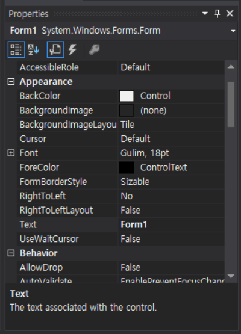Click the BackgroundImage value (none)
The image size is (241, 334).
154,110
